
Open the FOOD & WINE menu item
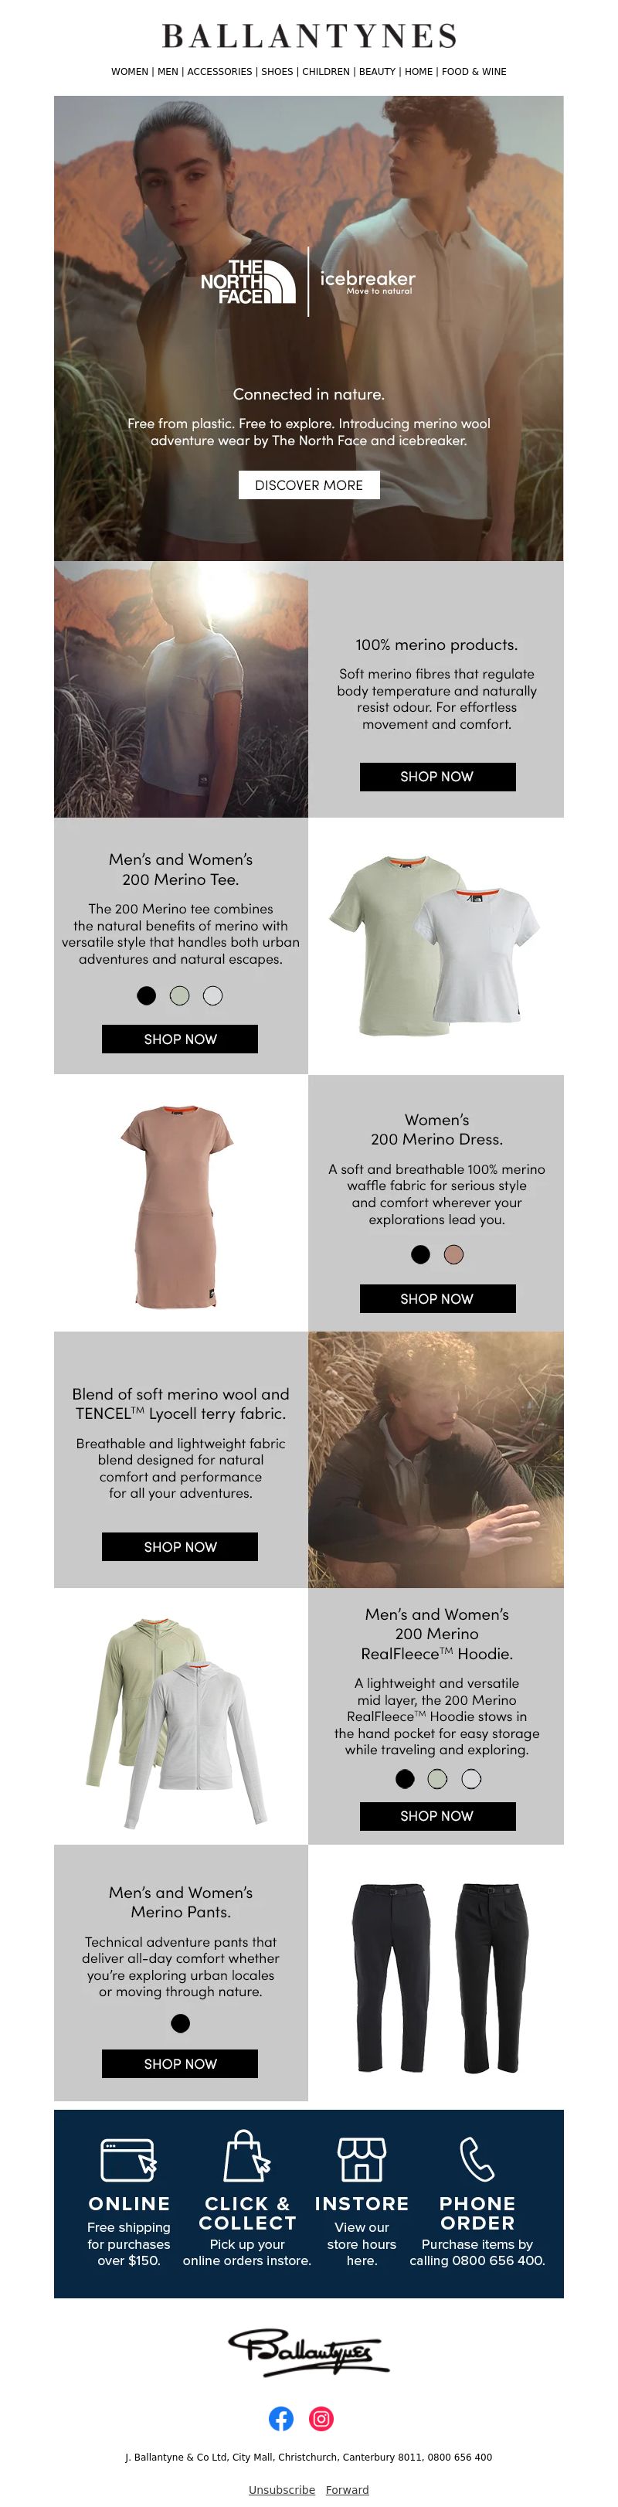(474, 72)
